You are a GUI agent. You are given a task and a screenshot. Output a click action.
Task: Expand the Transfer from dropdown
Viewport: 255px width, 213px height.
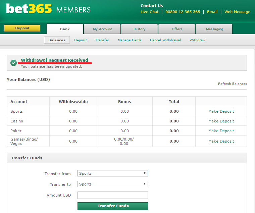(112, 173)
